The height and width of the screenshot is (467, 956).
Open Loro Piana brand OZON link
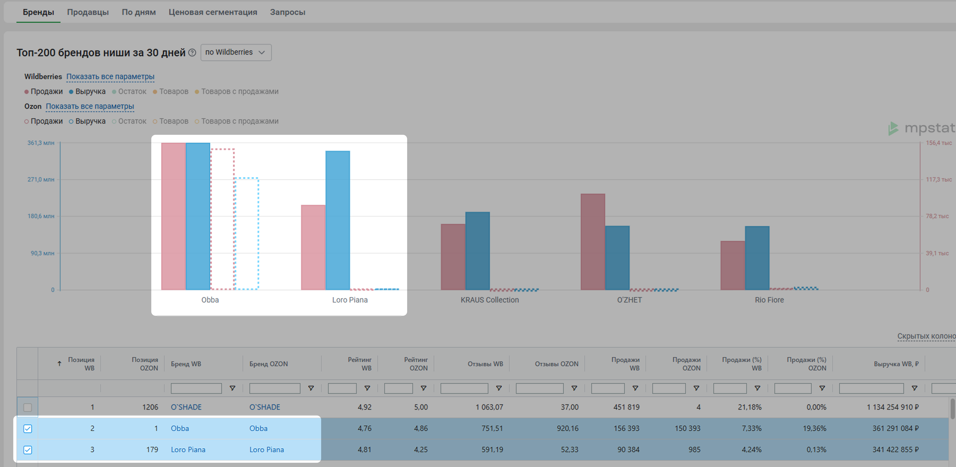click(x=266, y=449)
